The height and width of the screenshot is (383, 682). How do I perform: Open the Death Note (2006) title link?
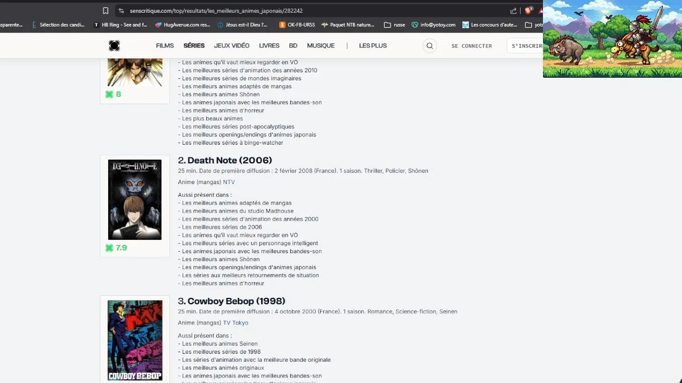pos(230,160)
